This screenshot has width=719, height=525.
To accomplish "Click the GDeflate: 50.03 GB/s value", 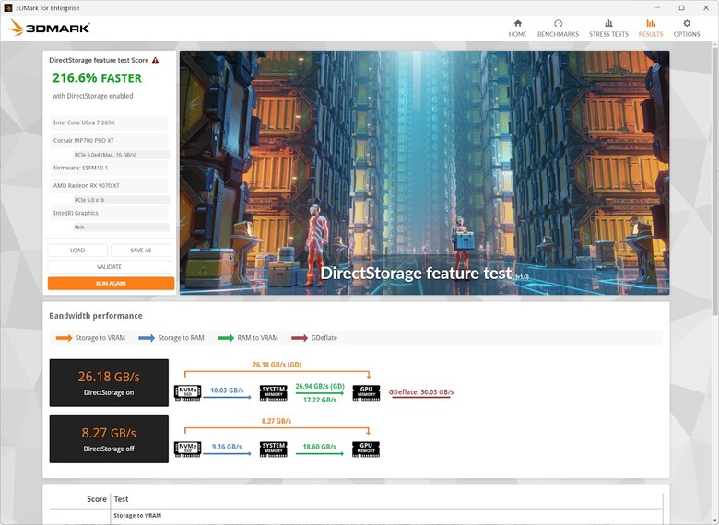I will coord(421,392).
